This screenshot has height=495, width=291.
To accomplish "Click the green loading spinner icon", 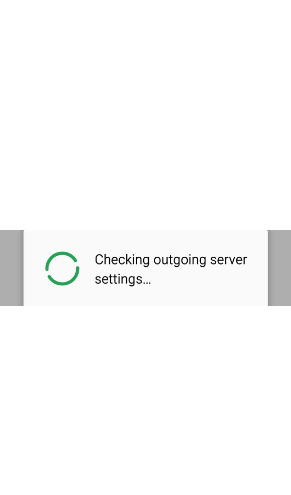I will click(x=62, y=269).
